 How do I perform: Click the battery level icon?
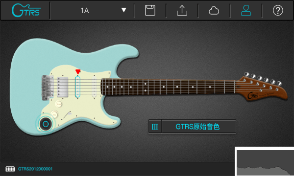tap(10, 169)
